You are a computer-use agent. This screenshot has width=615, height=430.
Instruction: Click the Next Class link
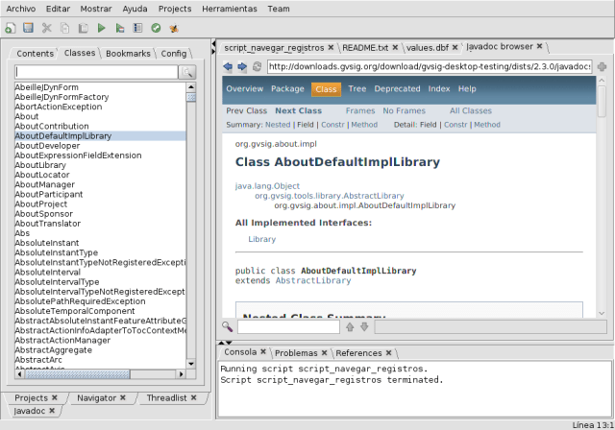click(299, 111)
